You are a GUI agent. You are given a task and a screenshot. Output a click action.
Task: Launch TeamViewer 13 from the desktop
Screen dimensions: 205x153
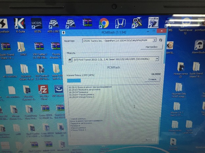[187, 24]
